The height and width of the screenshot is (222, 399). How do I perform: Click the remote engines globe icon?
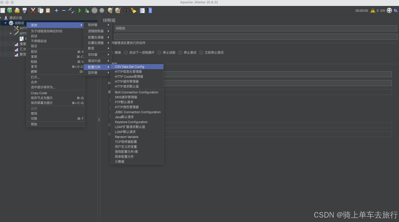click(x=389, y=10)
